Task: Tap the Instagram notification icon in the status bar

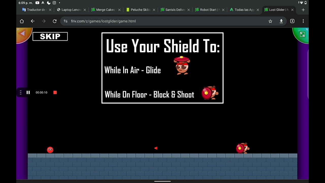Action: coord(54,3)
